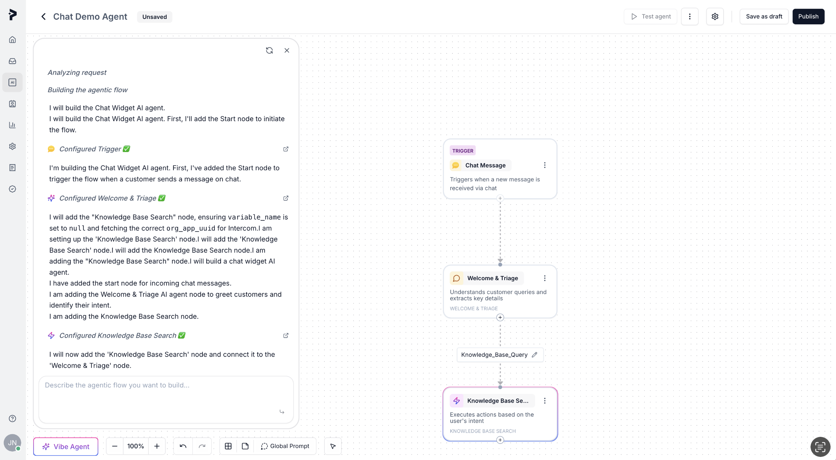Image resolution: width=836 pixels, height=460 pixels.
Task: Click the sticky note icon in the toolbar
Action: (245, 446)
